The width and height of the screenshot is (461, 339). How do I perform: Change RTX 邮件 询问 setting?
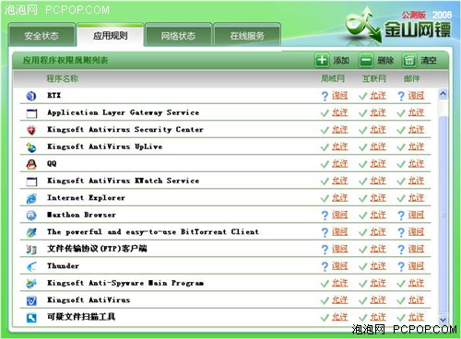[416, 96]
